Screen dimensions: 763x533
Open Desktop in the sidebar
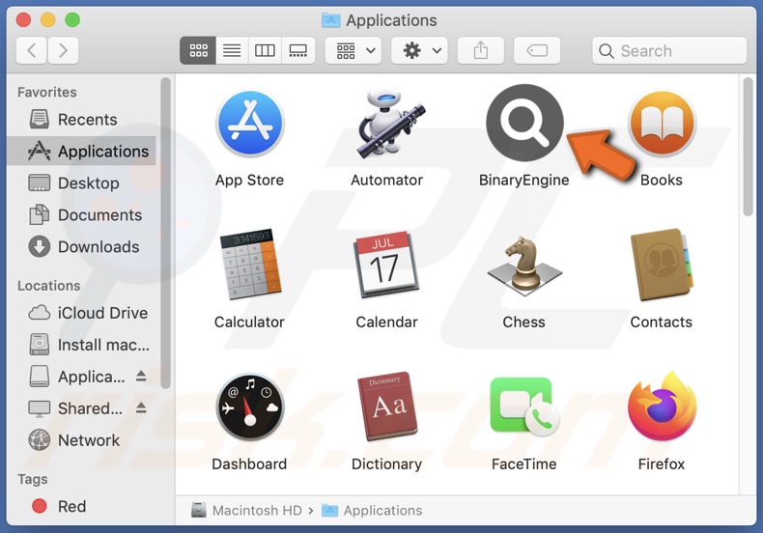coord(81,183)
